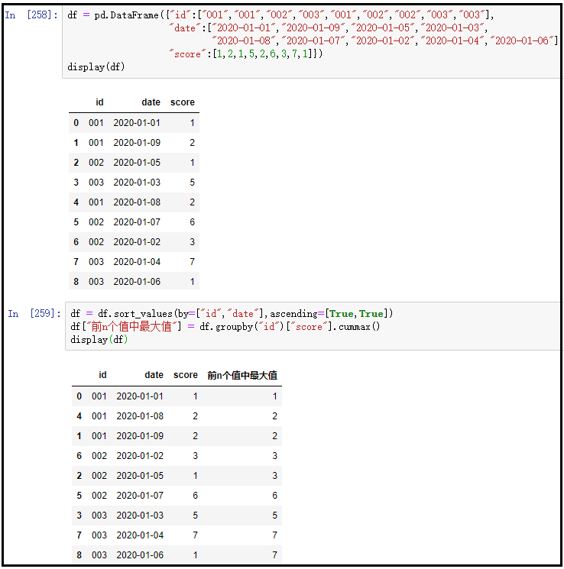Click cummax value 7 in sorted 2020-01-06 row

click(274, 554)
